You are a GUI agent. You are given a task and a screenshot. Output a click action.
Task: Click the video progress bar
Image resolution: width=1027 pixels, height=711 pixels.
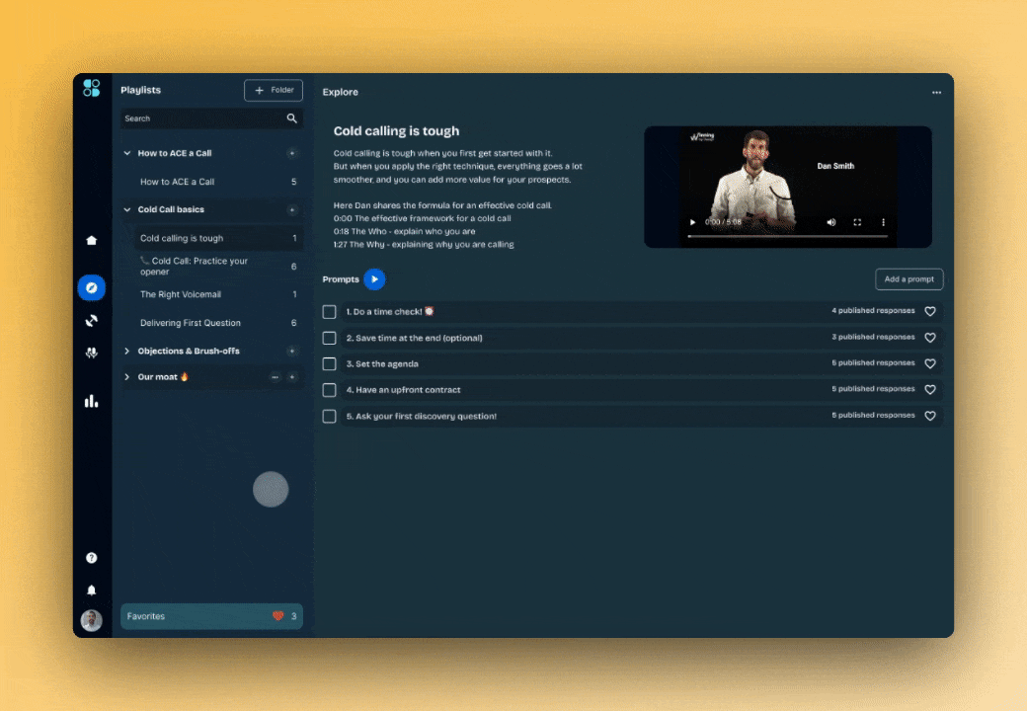pyautogui.click(x=787, y=237)
